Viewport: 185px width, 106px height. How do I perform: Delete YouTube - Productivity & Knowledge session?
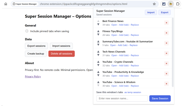point(166,74)
